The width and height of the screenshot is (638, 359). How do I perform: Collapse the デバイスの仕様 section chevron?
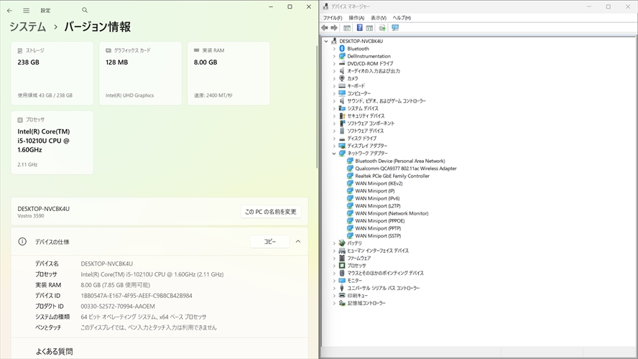[x=298, y=242]
